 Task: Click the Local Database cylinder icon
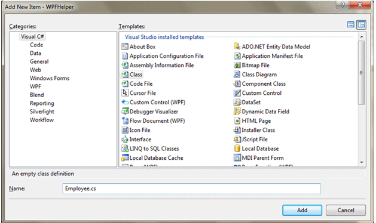(x=237, y=148)
